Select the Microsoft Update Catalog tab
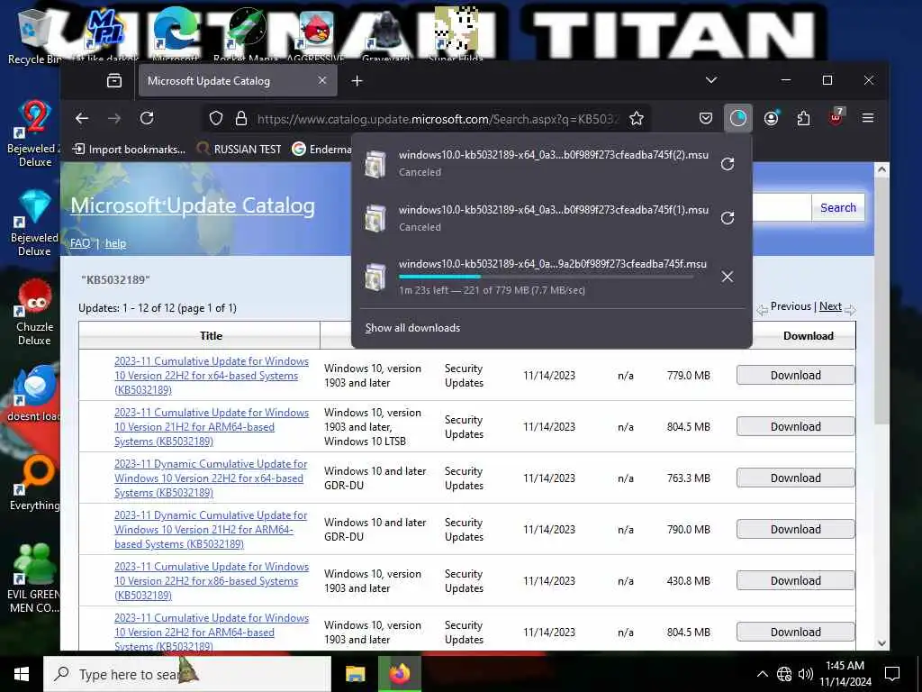922x692 pixels. tap(238, 80)
